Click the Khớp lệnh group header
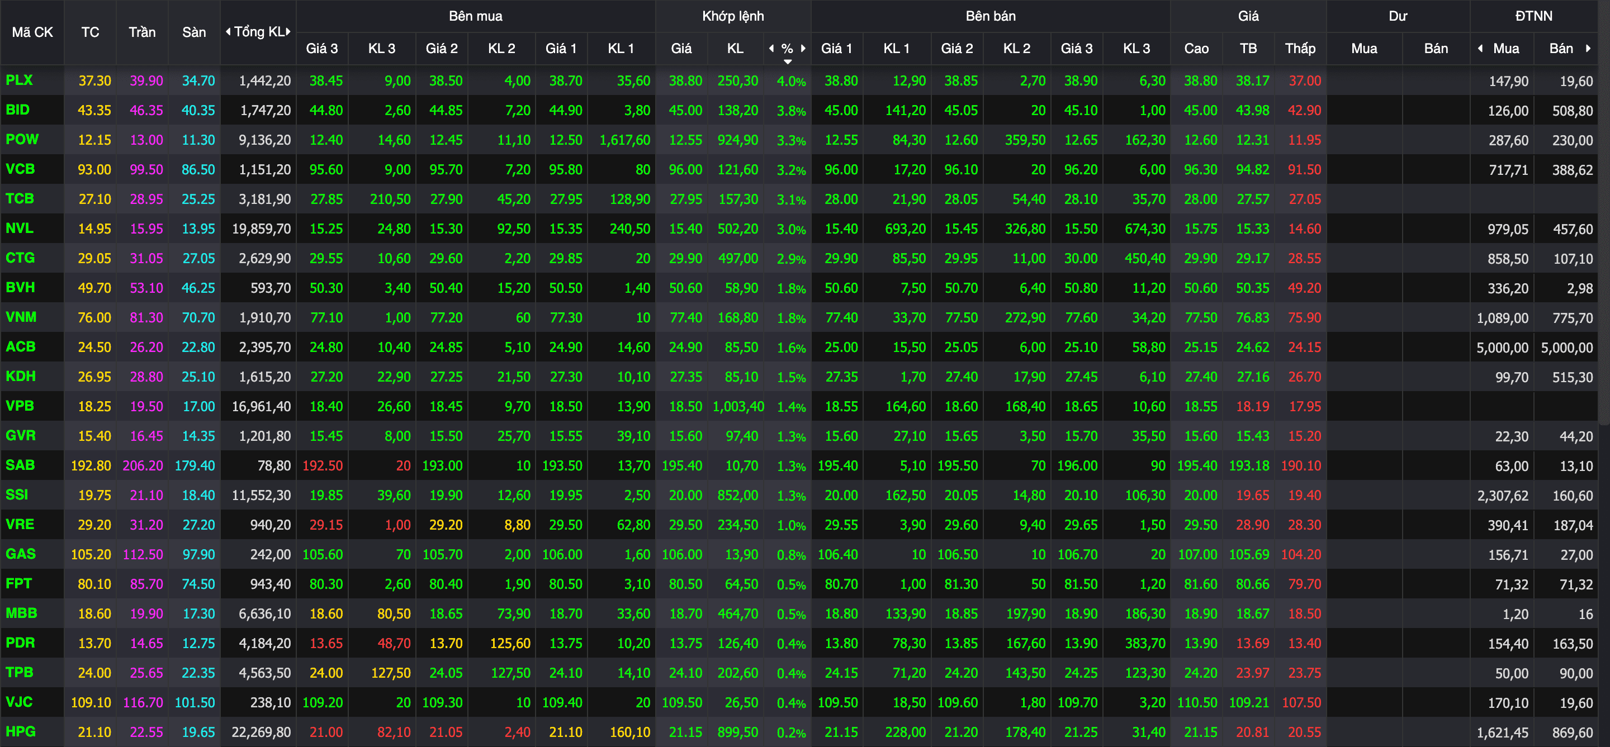The width and height of the screenshot is (1610, 747). coord(733,16)
